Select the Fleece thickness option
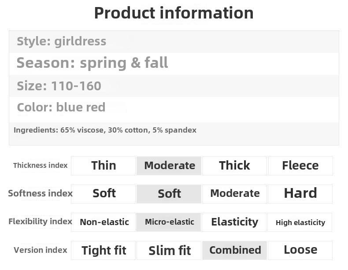This screenshot has height=270, width=348. pyautogui.click(x=300, y=166)
